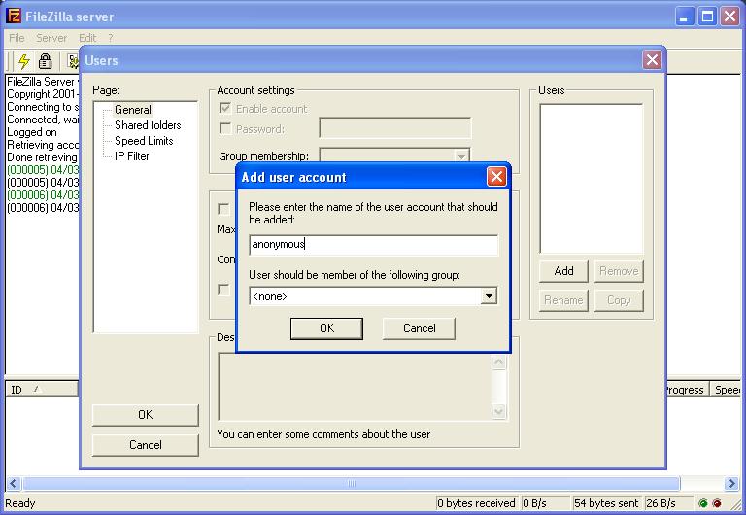Click description scrollbar up arrow
This screenshot has height=515, width=746.
coord(498,362)
